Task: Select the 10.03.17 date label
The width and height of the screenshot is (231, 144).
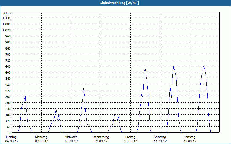Action: pyautogui.click(x=131, y=141)
